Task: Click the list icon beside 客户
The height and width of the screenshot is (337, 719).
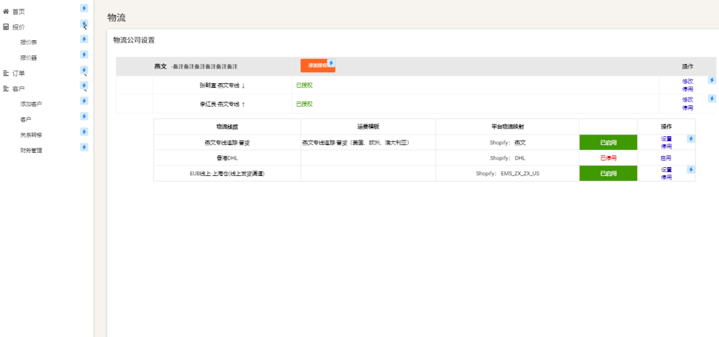Action: coord(6,89)
